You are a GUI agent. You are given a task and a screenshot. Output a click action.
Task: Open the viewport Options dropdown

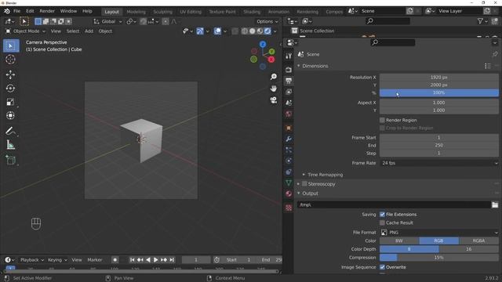point(267,21)
